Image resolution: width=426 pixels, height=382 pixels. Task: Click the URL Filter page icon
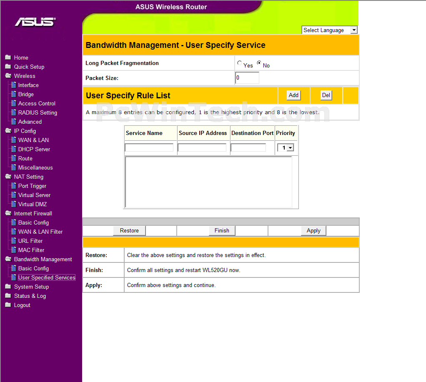14,241
